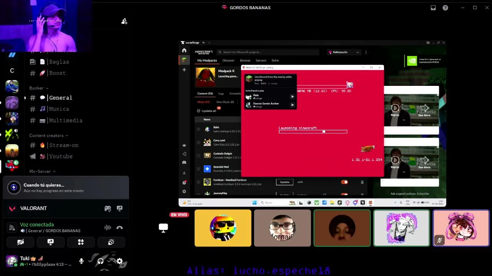Screen dimensions: 492x276
Task: Switch to the Browse tab in CurseForge
Action: point(245,61)
